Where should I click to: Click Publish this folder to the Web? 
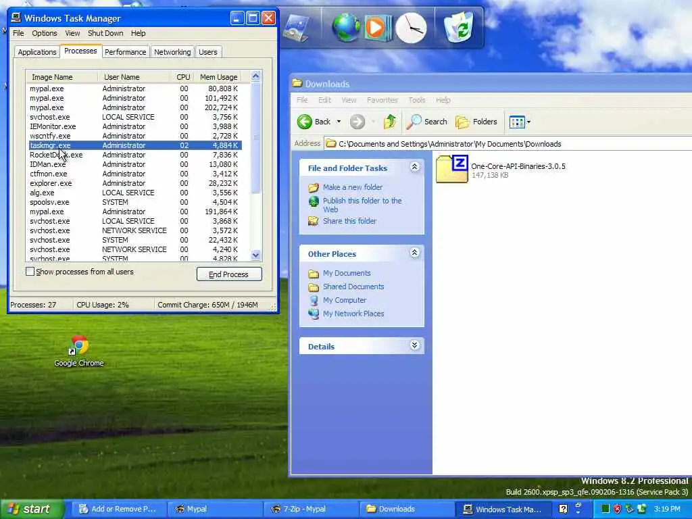pos(362,205)
